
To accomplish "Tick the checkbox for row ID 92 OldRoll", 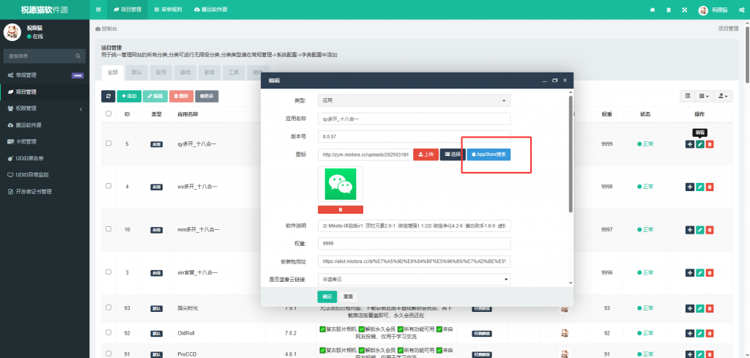I will 108,332.
